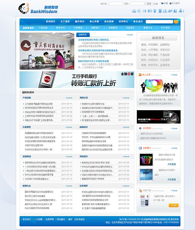
Task: Open the 服务项目 menu item
Action: pos(80,21)
